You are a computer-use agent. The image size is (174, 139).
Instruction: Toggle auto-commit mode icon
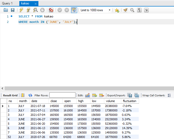74,10
